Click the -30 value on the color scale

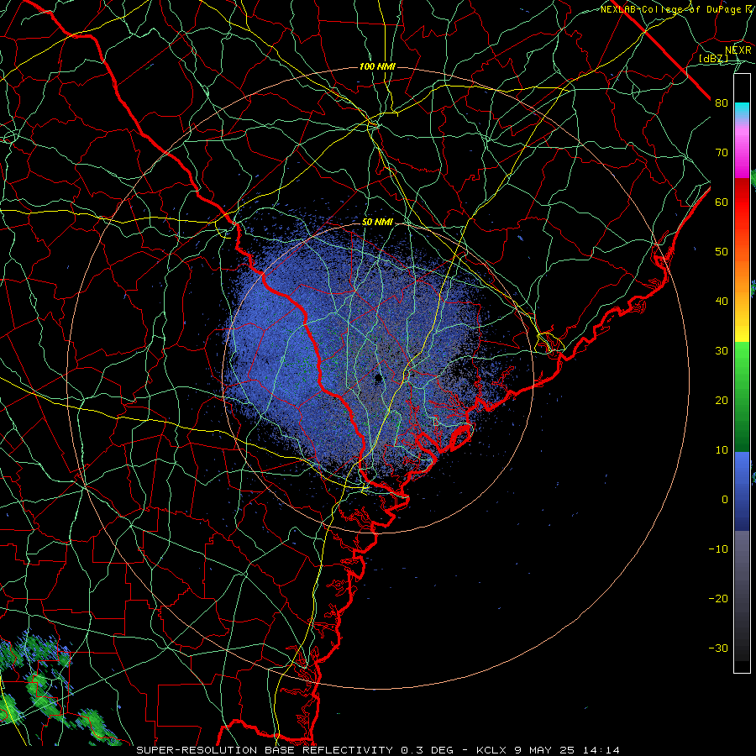coord(718,648)
